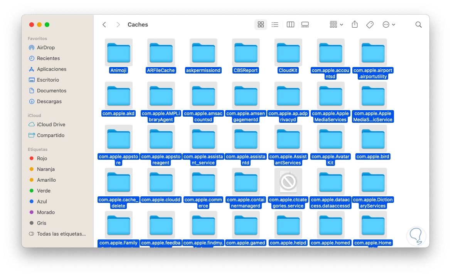Select the com.apple.commerce folder icon
Screen dimensions: 451x276
(204, 182)
